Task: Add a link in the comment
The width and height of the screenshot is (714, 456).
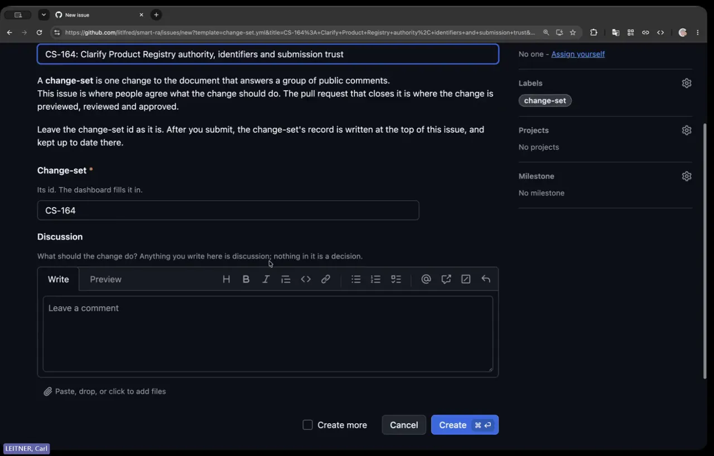Action: point(326,279)
